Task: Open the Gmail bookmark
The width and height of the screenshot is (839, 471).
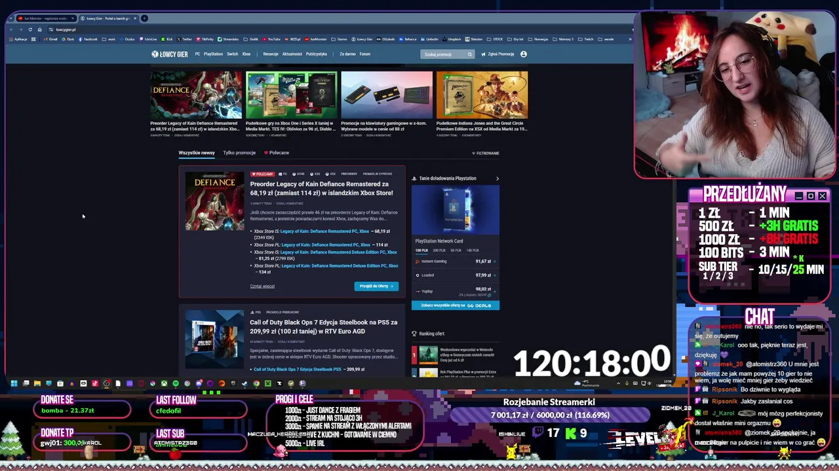Action: click(50, 39)
